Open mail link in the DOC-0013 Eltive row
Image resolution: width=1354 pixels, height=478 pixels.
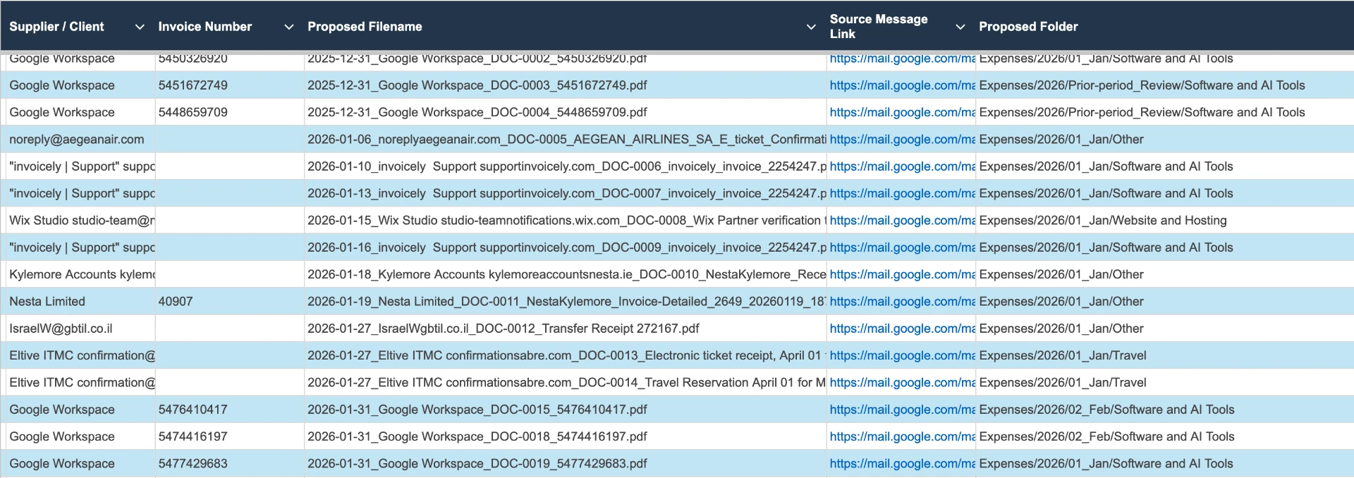(x=902, y=355)
